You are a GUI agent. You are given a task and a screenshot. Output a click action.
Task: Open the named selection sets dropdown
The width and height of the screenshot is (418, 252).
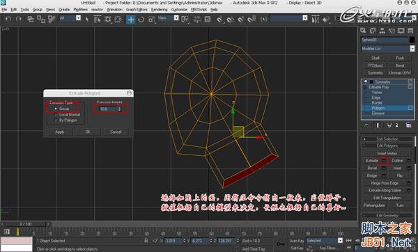pos(288,18)
